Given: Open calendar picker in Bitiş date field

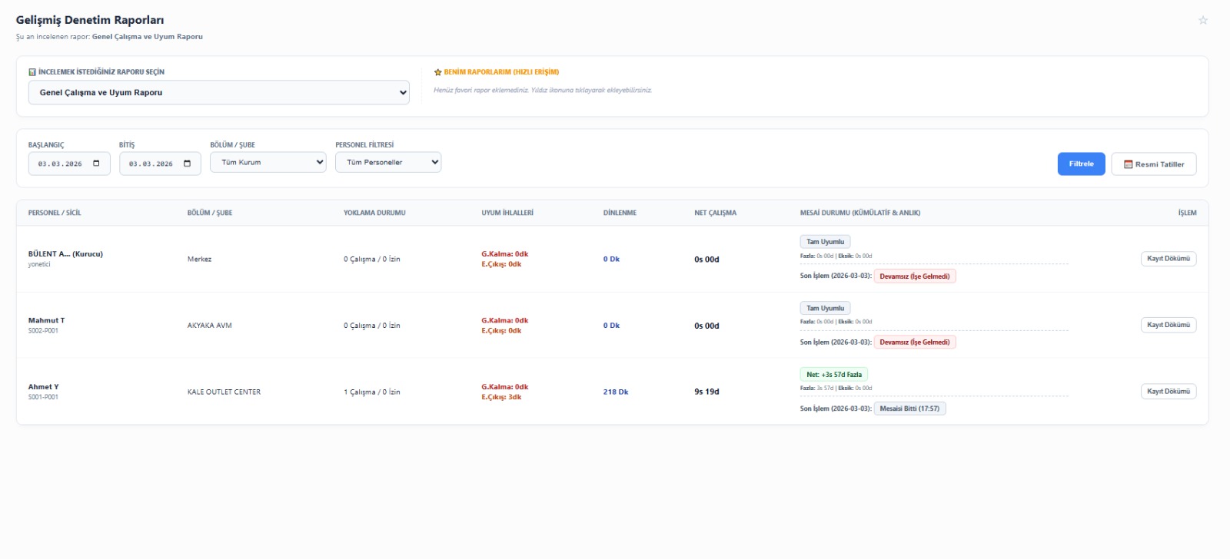Looking at the screenshot, I should click(187, 164).
